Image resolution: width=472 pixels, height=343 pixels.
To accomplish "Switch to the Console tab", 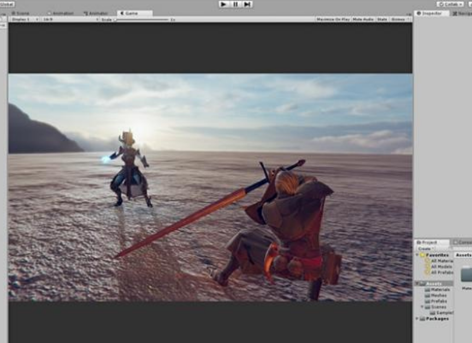I will tap(463, 242).
